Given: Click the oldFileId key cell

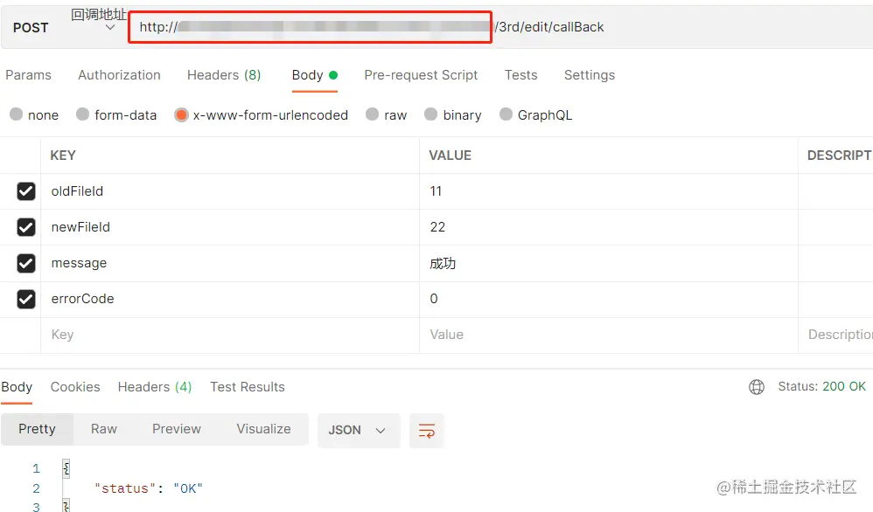Looking at the screenshot, I should pyautogui.click(x=230, y=191).
